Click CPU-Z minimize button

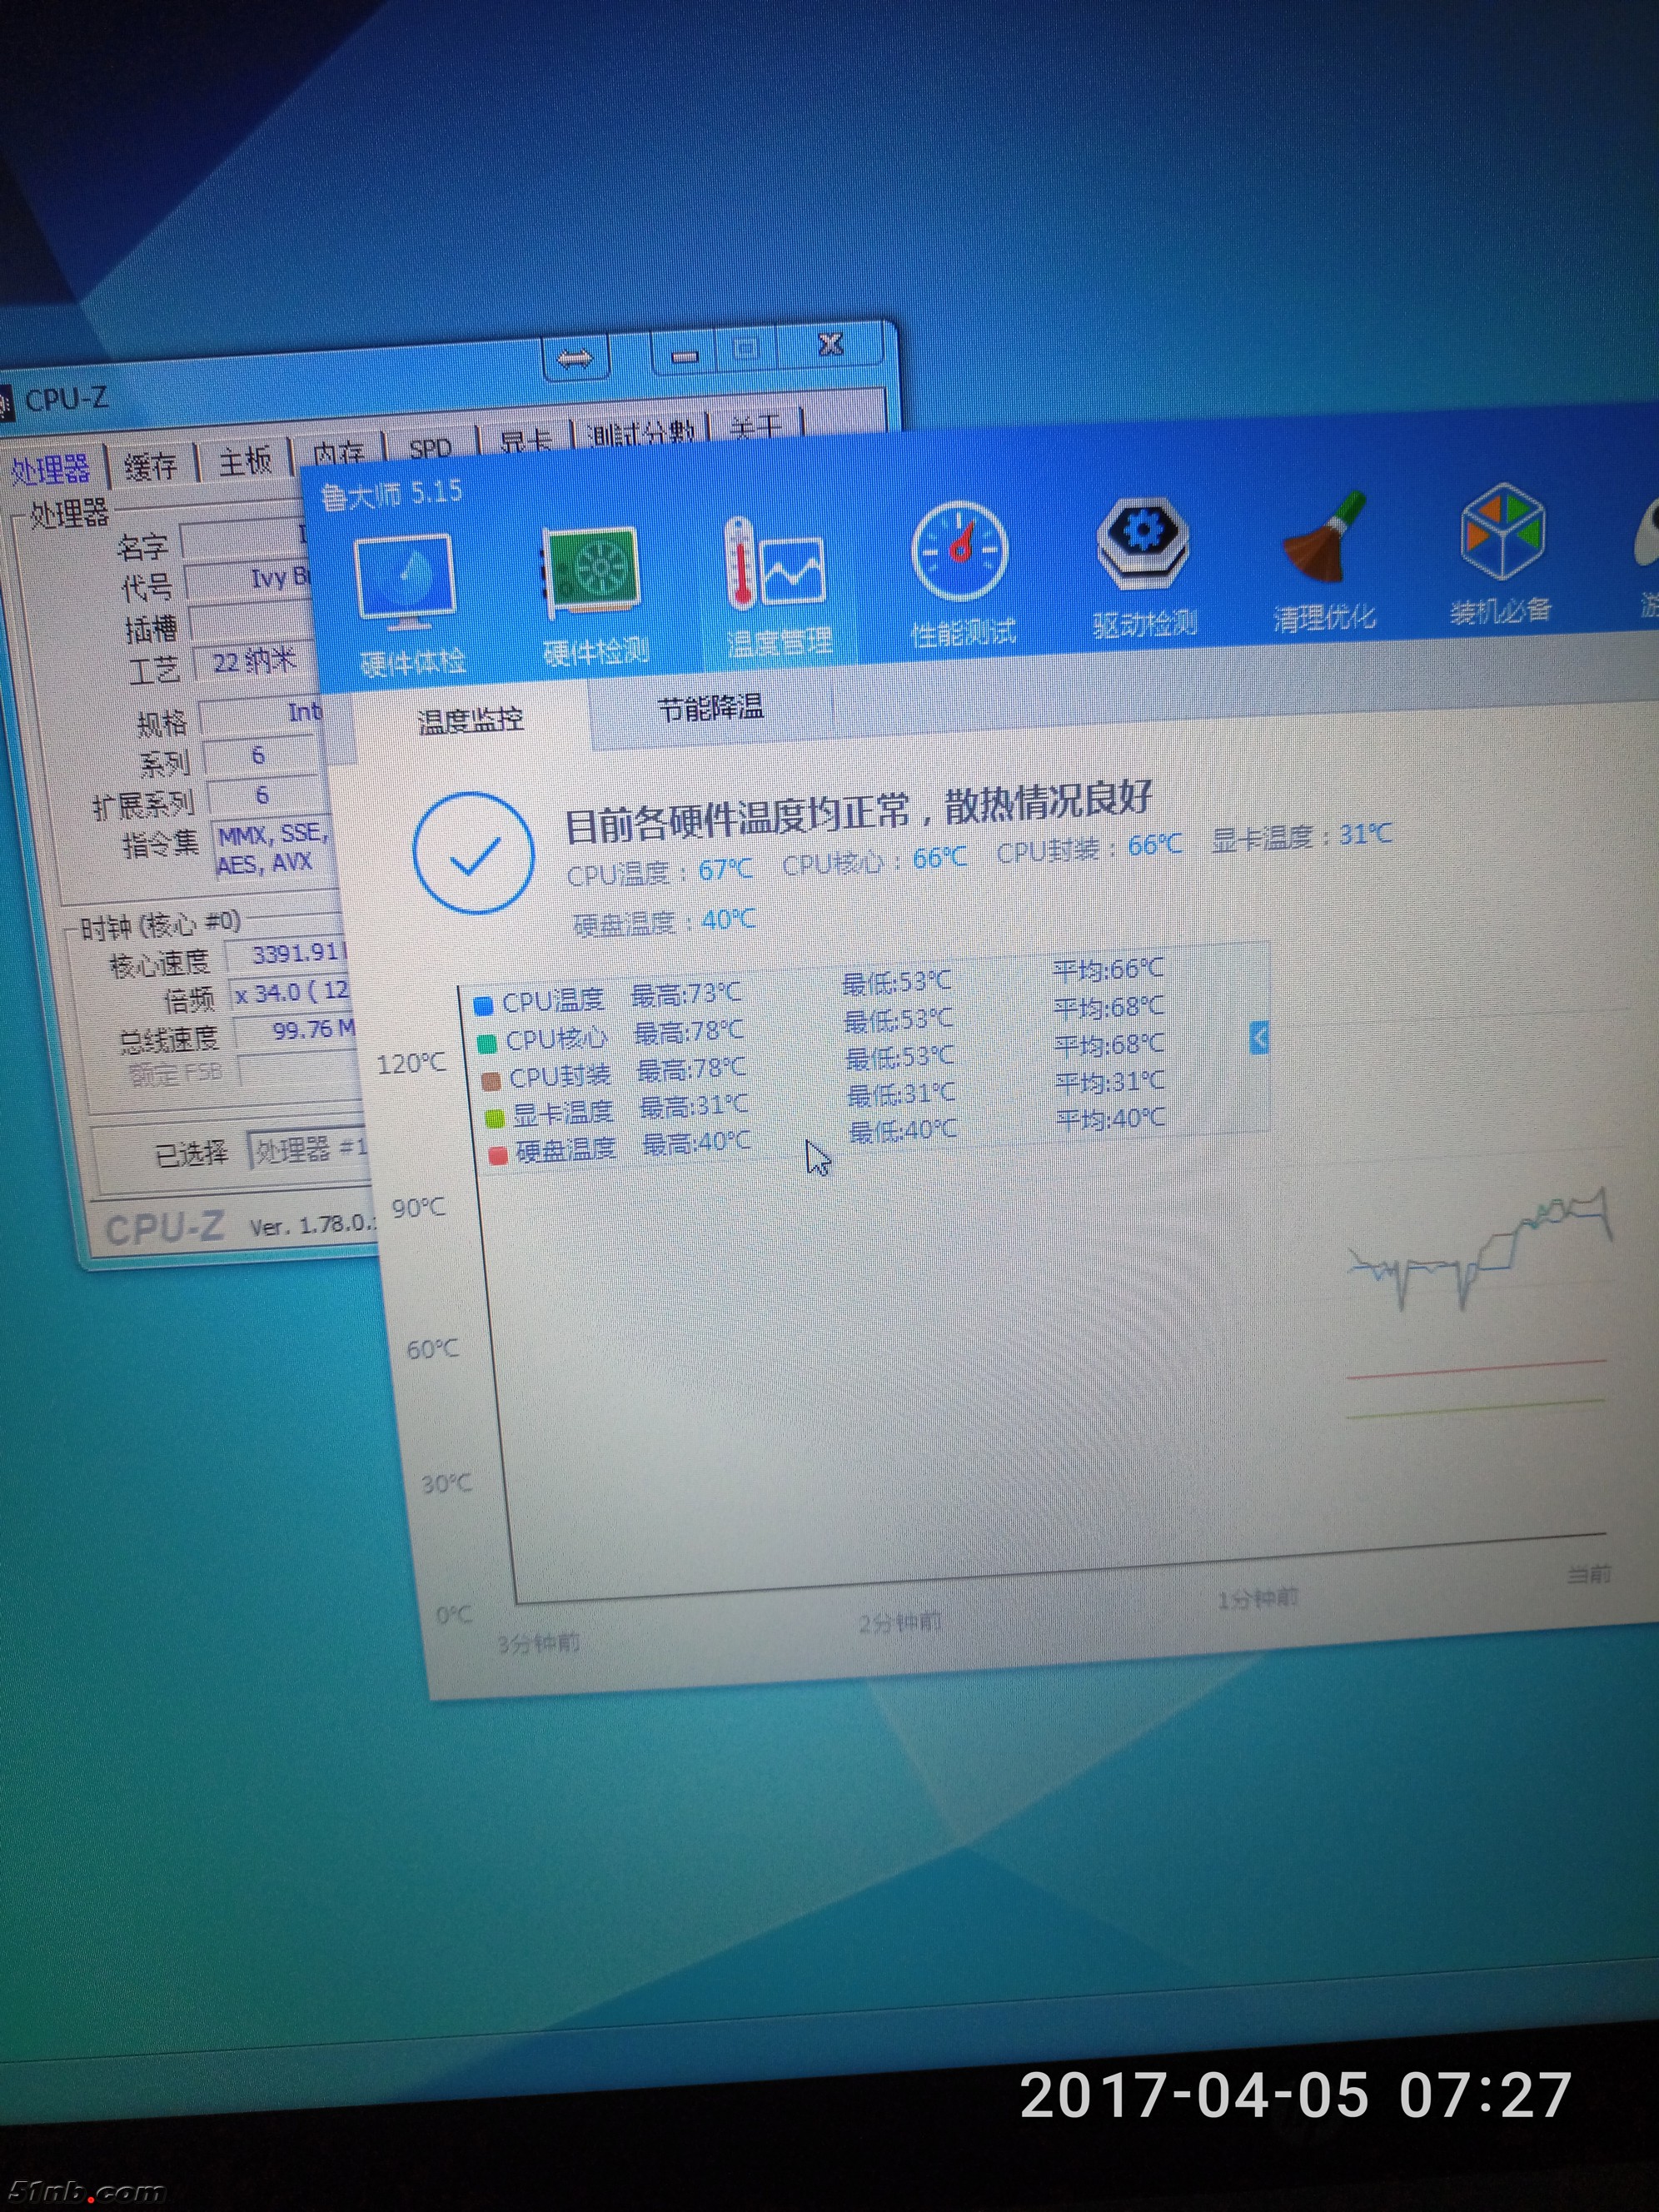coord(685,356)
